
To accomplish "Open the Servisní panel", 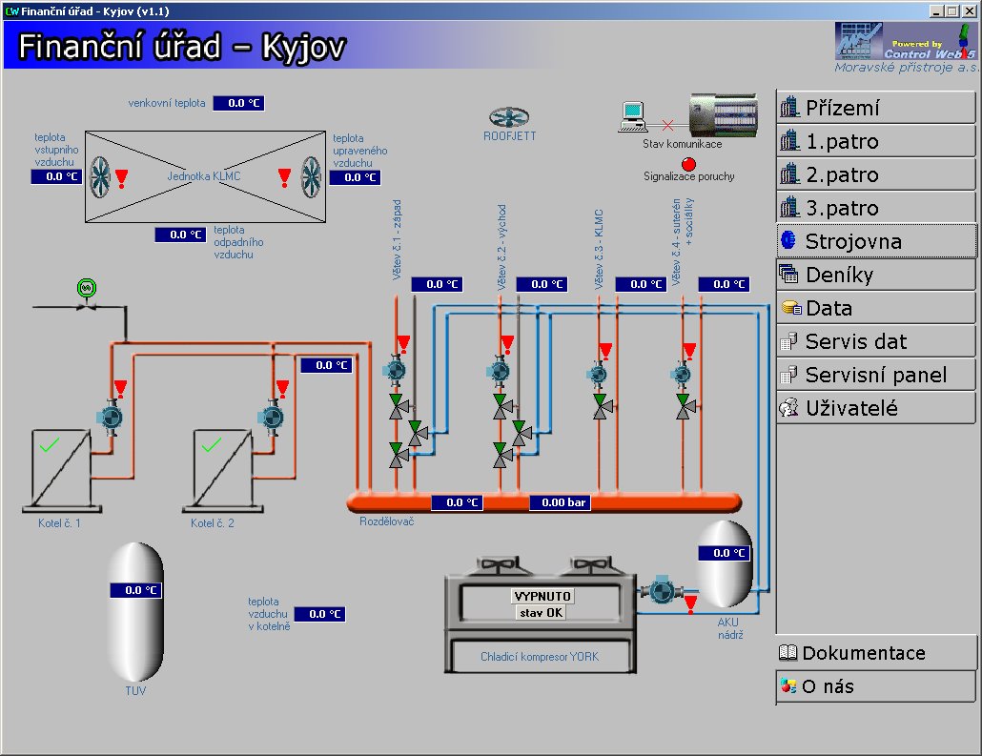I will [x=876, y=375].
